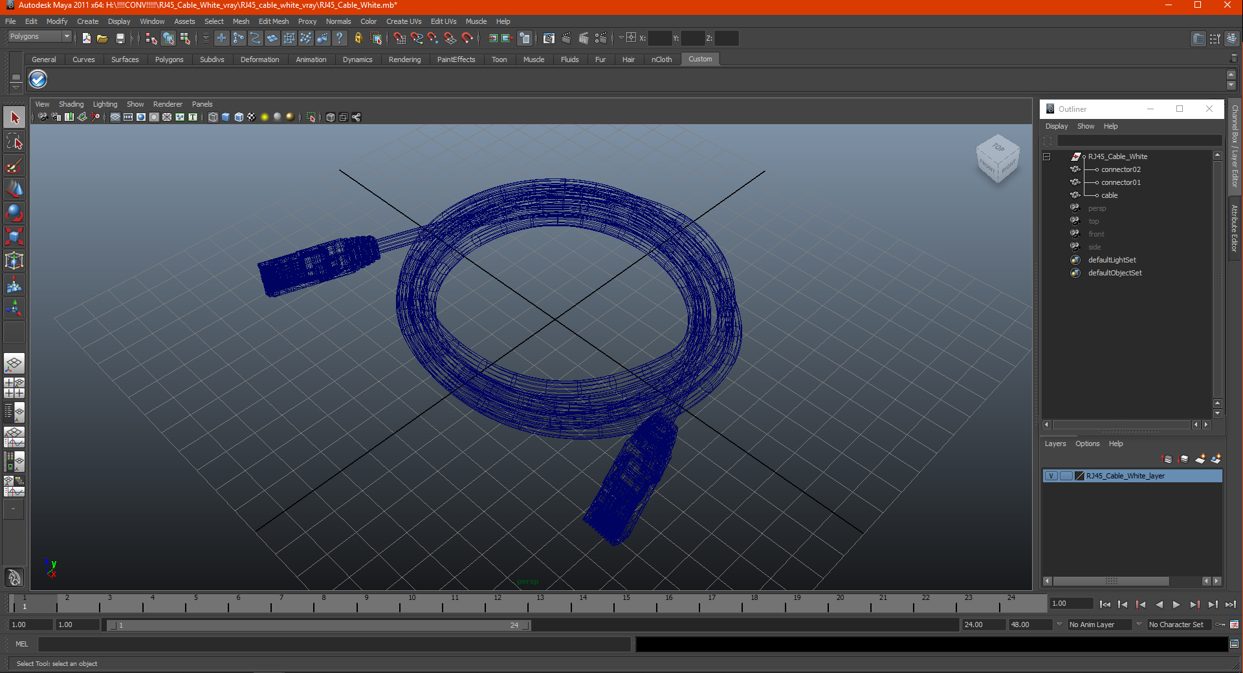The width and height of the screenshot is (1243, 673).
Task: Toggle Snap to grids magnet
Action: (399, 38)
